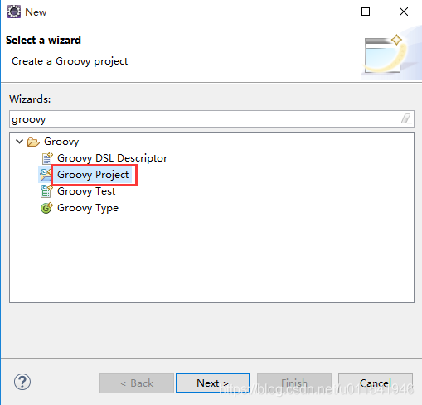Image resolution: width=422 pixels, height=405 pixels.
Task: Click the Eclipse icon in title bar
Action: 14,12
